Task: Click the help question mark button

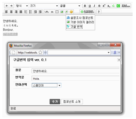Action: tap(99, 12)
